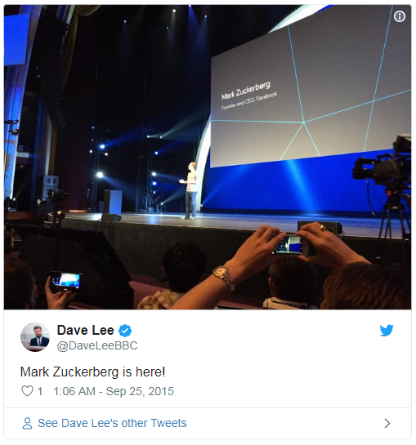Click the speaker standing on stage in photo
Screen dimensions: 416x445
click(190, 191)
